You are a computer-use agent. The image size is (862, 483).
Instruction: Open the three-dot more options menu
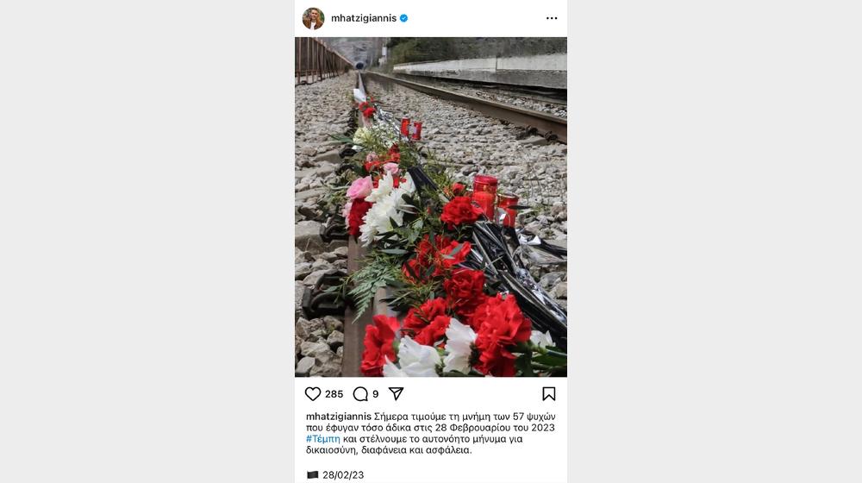(x=552, y=18)
